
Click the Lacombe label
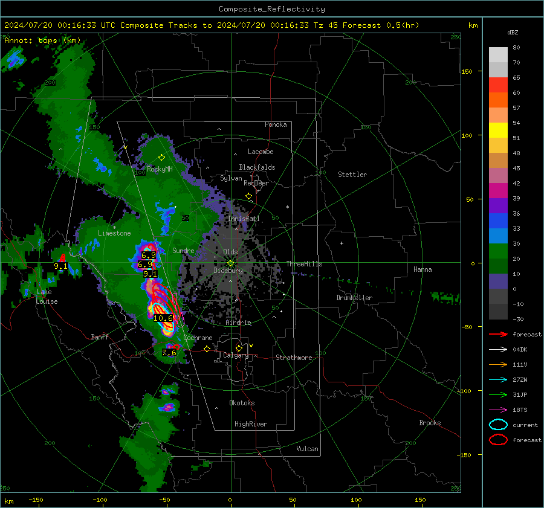pos(261,152)
